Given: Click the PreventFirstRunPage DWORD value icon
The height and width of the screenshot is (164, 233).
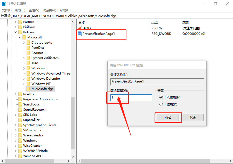Looking at the screenshot, I should pyautogui.click(x=80, y=34).
